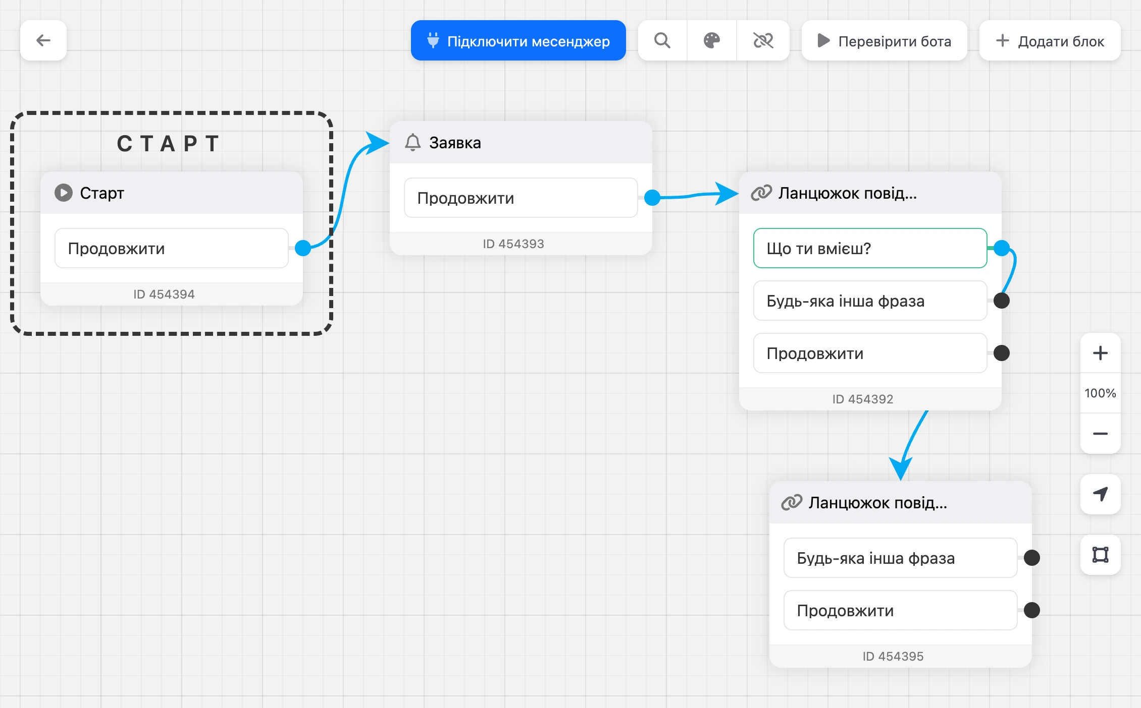
Task: Click the navigate arrow locator icon
Action: point(1100,494)
